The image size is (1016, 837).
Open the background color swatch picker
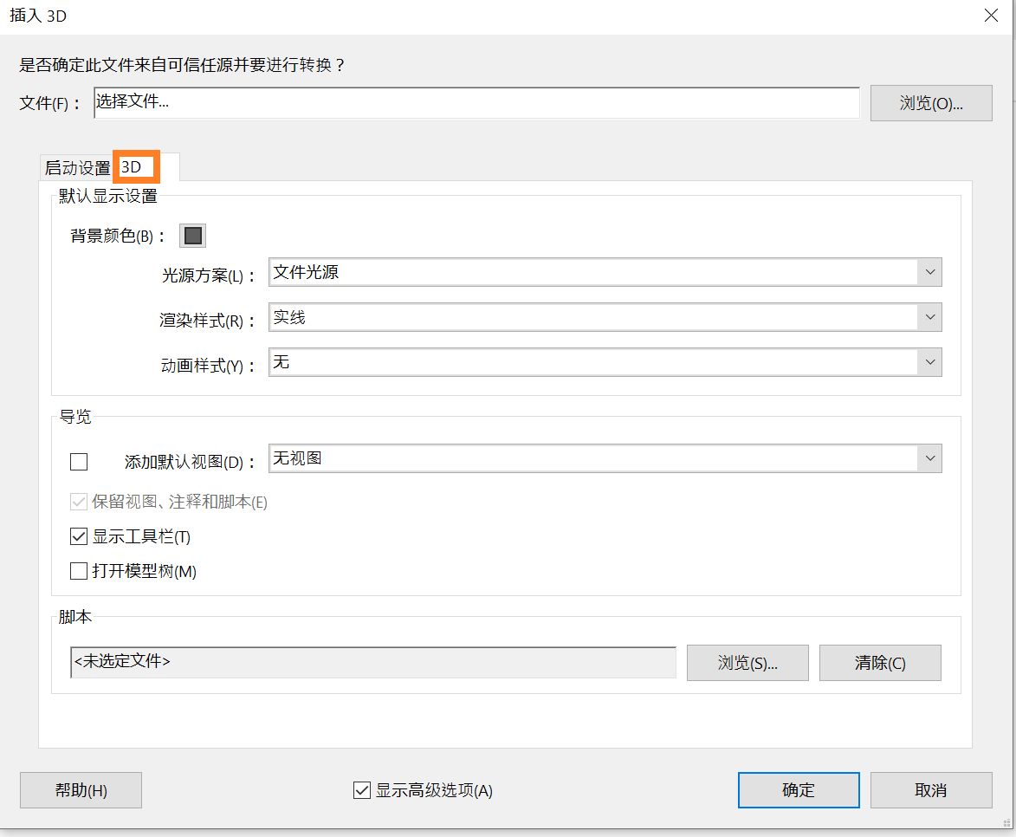point(192,235)
